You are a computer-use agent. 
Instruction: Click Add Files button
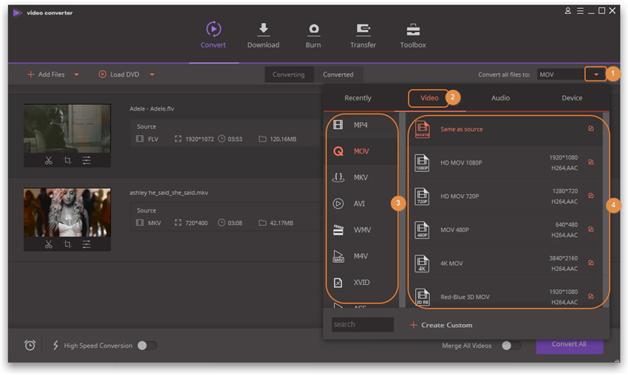tap(45, 75)
